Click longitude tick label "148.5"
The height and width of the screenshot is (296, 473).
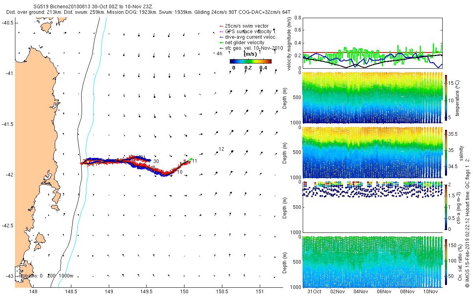tap(71, 292)
